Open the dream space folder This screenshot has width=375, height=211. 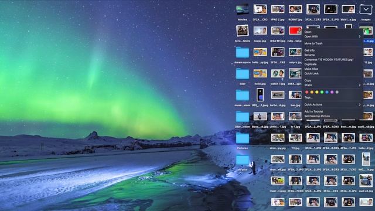pyautogui.click(x=242, y=52)
